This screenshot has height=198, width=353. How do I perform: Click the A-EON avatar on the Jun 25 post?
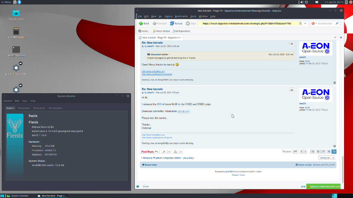pyautogui.click(x=315, y=95)
